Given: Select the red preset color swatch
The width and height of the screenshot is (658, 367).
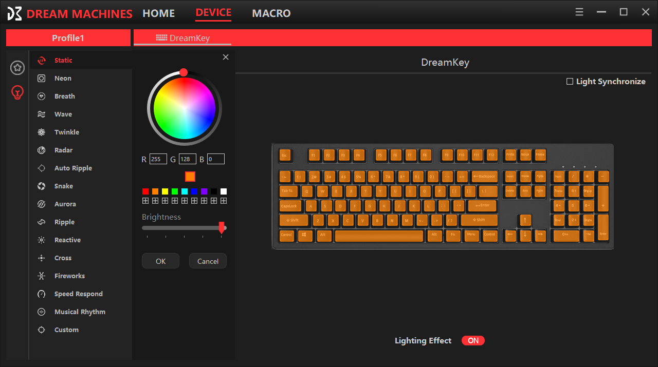Looking at the screenshot, I should (145, 191).
